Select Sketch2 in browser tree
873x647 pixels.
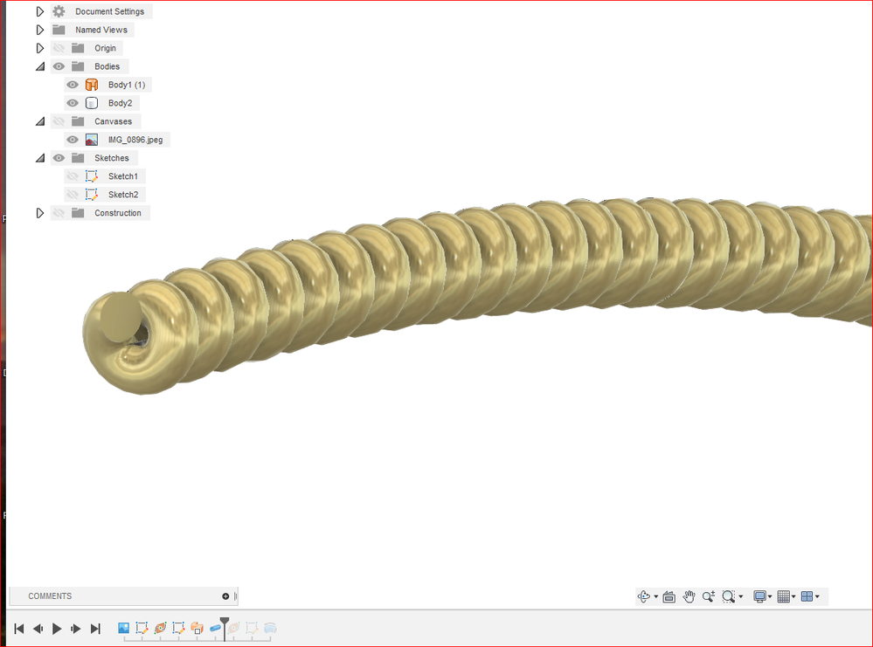coord(123,195)
